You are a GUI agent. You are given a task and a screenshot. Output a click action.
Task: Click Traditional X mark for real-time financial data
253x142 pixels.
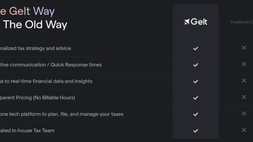tap(244, 81)
